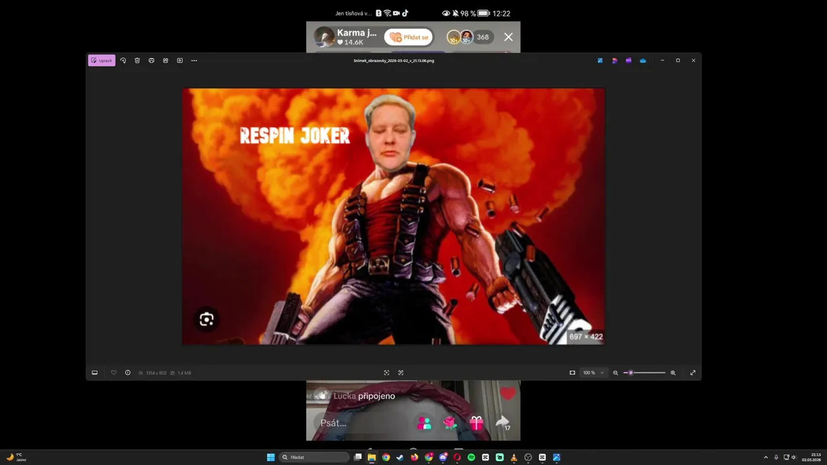Rotate the image with the rotate icon
This screenshot has height=465, width=827.
click(x=123, y=61)
